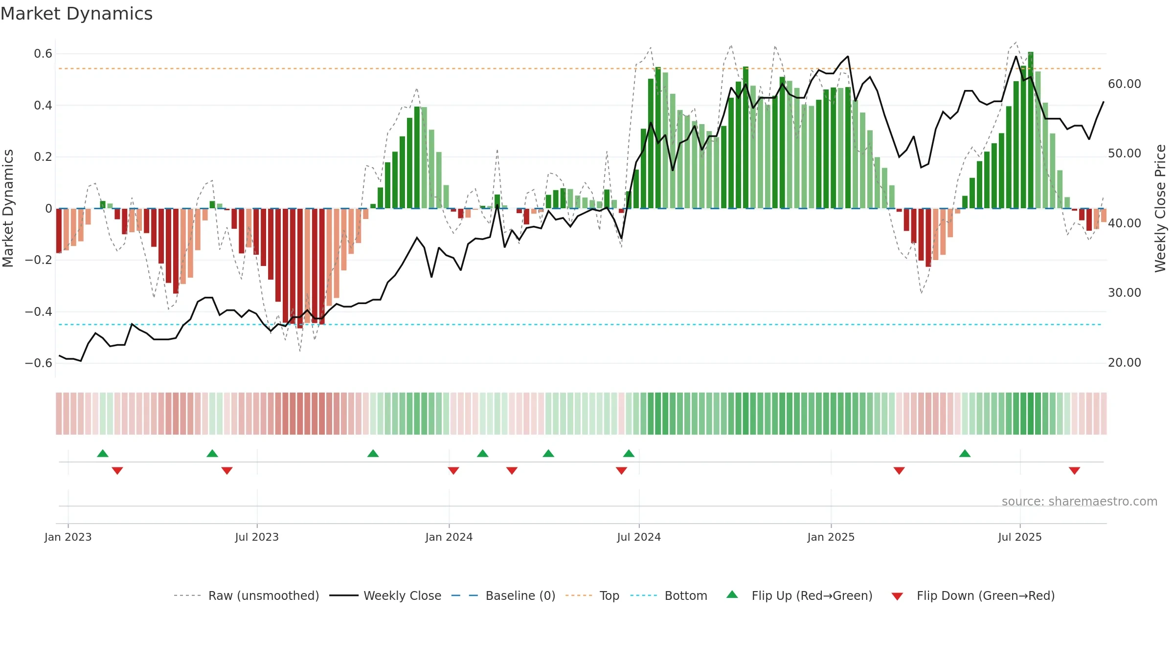The height and width of the screenshot is (660, 1174).
Task: Select the Flip Up marker just before Jul 2024
Action: tap(629, 453)
